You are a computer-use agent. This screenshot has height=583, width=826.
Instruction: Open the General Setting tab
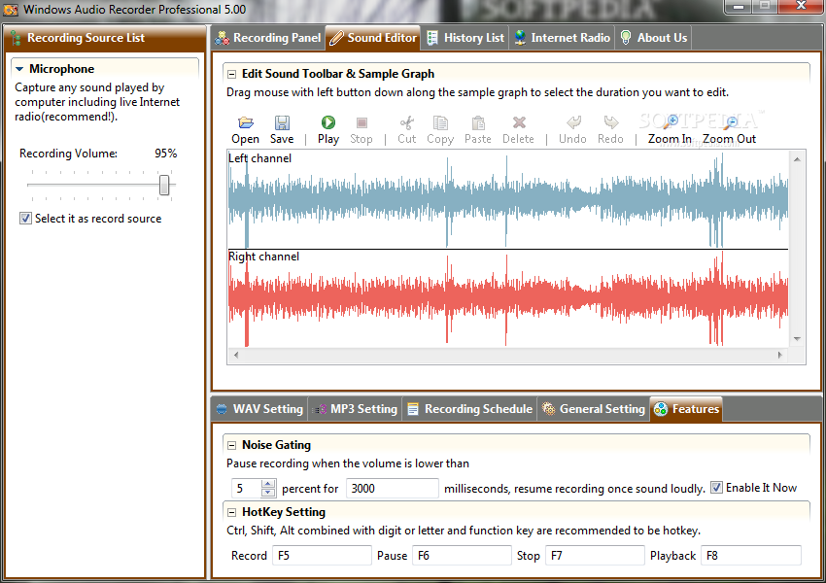(x=594, y=409)
